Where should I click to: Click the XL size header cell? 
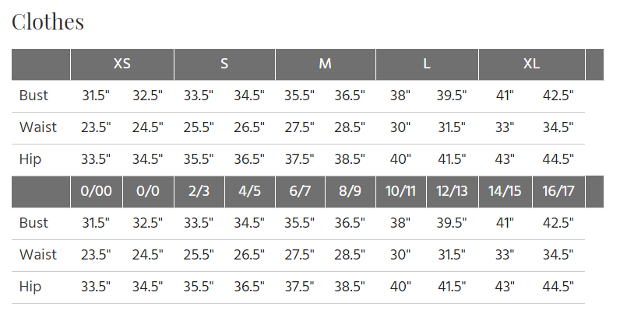[532, 64]
